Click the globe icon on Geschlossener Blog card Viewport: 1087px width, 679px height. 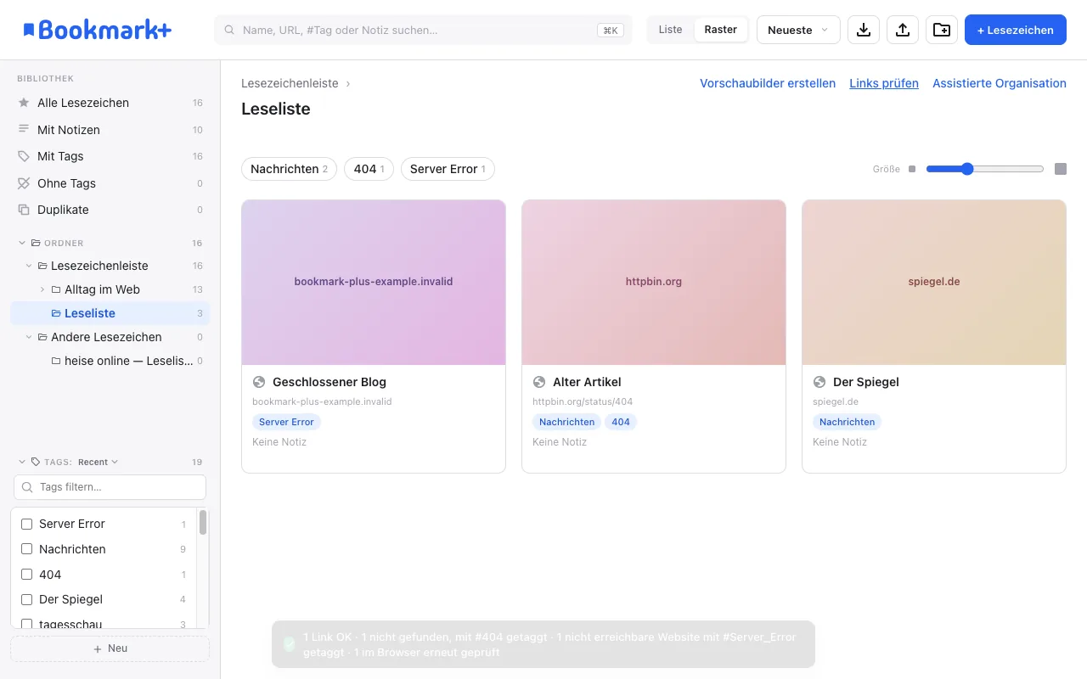(259, 382)
